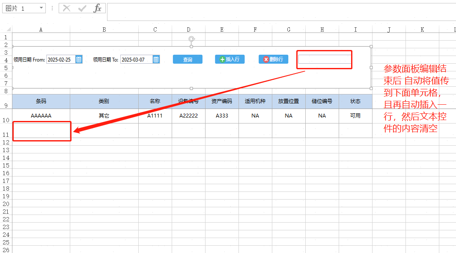Select row 12 header
The width and height of the screenshot is (456, 253).
pos(6,142)
